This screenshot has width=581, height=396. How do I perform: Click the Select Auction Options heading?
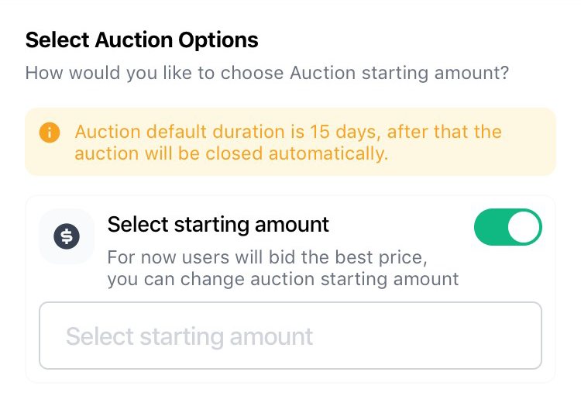tap(142, 40)
